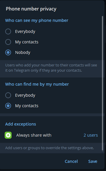The width and height of the screenshot is (106, 171).
Task: Click the green plus icon for exceptions
Action: tap(8, 135)
